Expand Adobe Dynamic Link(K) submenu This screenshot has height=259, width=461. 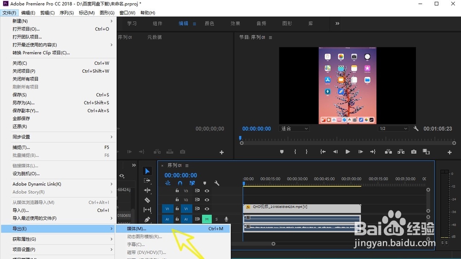59,184
